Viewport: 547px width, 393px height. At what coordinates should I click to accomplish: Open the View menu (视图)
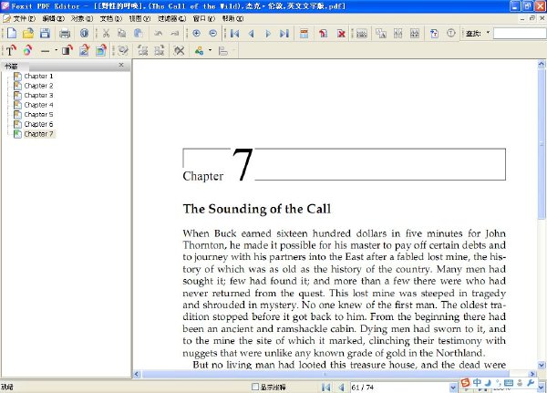tap(139, 18)
